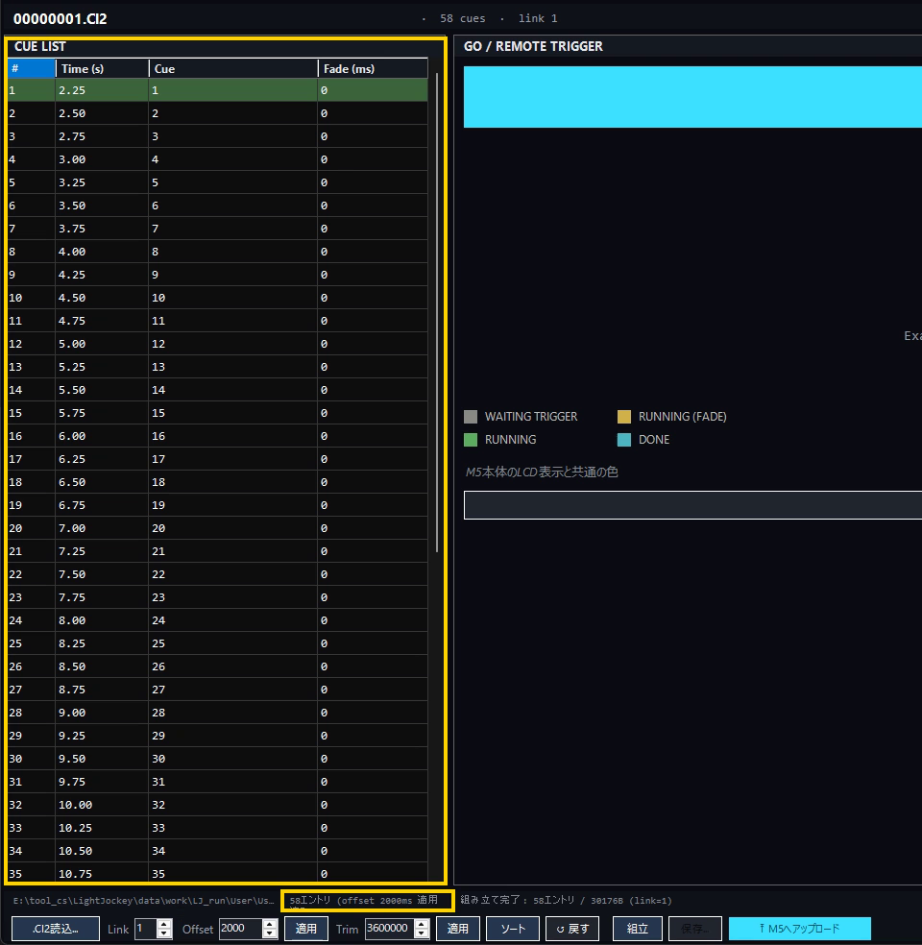Click the green RUNNING legend swatch

tap(471, 440)
